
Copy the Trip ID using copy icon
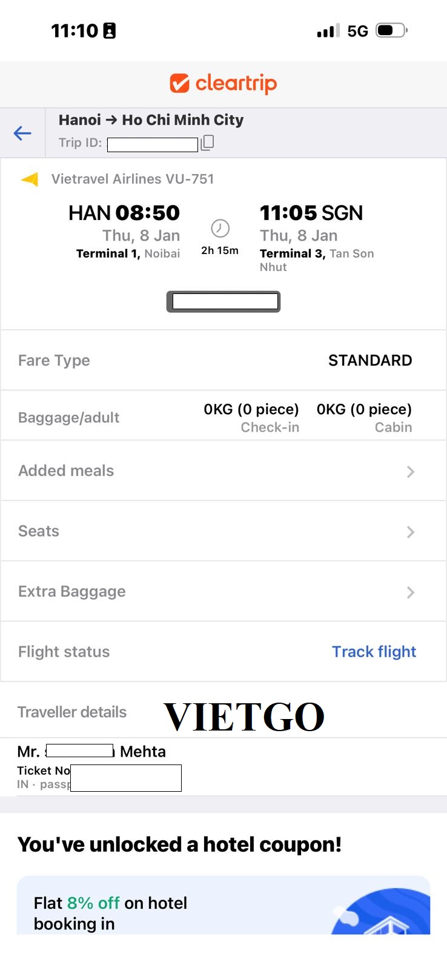point(207,142)
